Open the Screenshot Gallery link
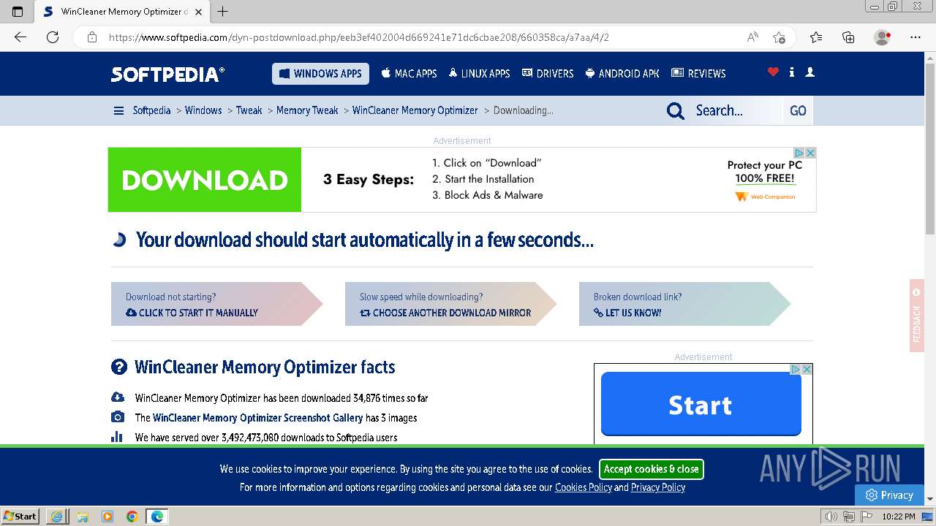Viewport: 936px width, 526px height. pyautogui.click(x=258, y=418)
